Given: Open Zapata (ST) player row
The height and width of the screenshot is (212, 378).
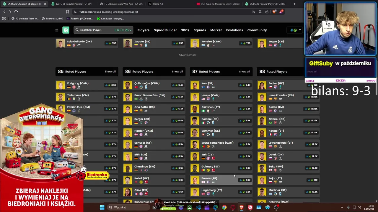Looking at the screenshot, I should click(x=154, y=43).
